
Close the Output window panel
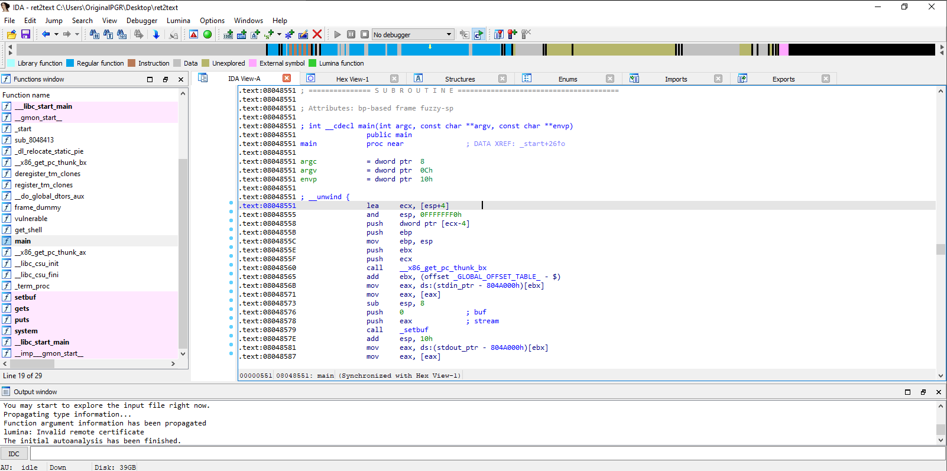pos(938,392)
